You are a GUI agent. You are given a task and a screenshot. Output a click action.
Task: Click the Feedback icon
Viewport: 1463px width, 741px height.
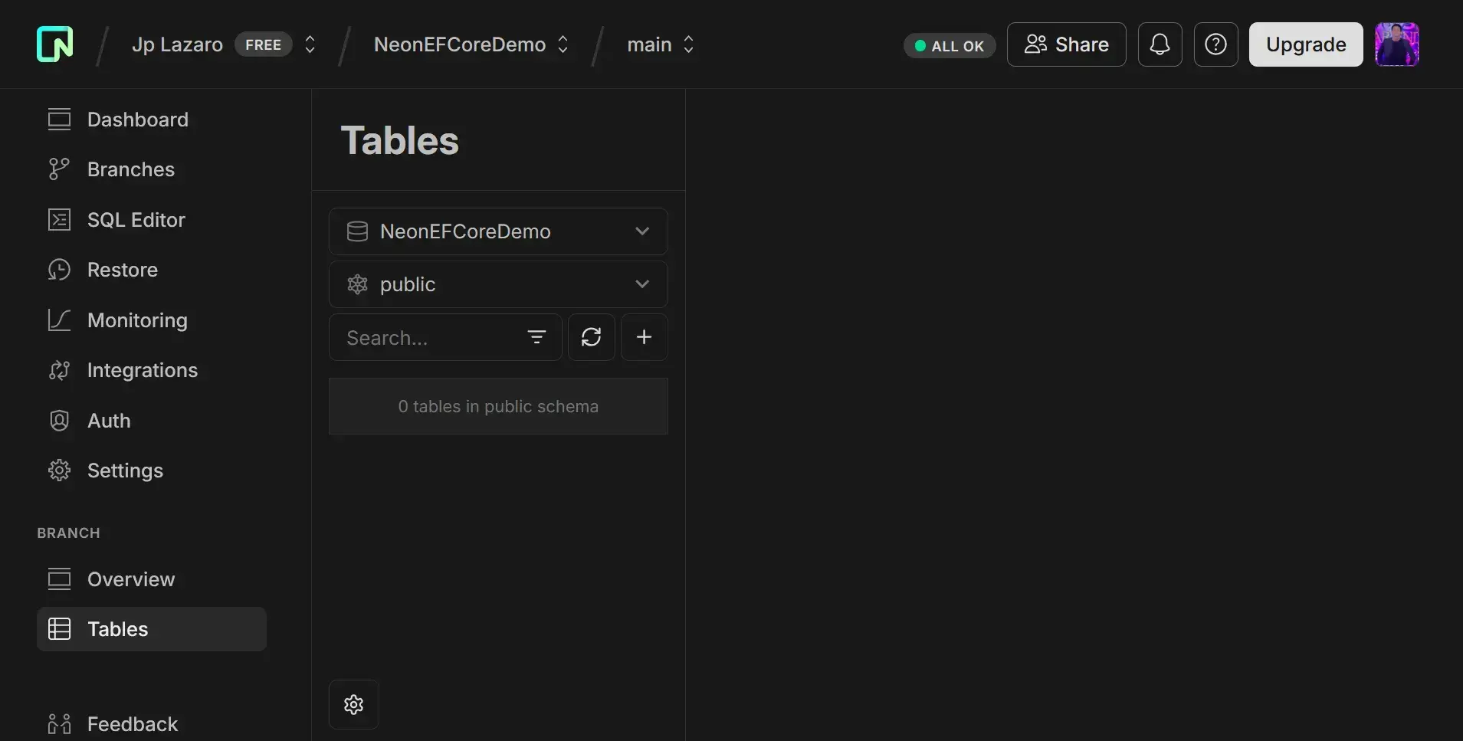coord(59,724)
